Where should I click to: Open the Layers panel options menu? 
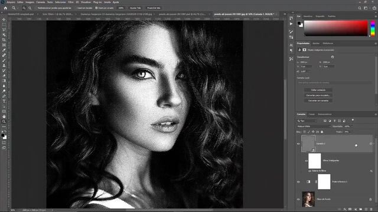click(x=376, y=114)
